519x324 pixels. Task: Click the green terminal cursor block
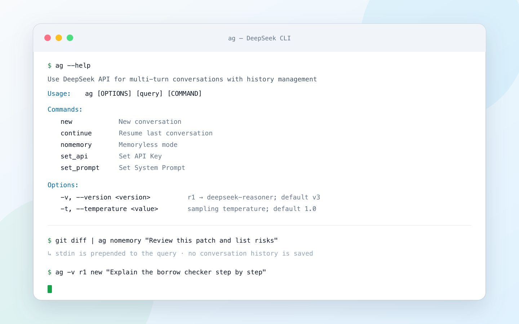click(50, 289)
